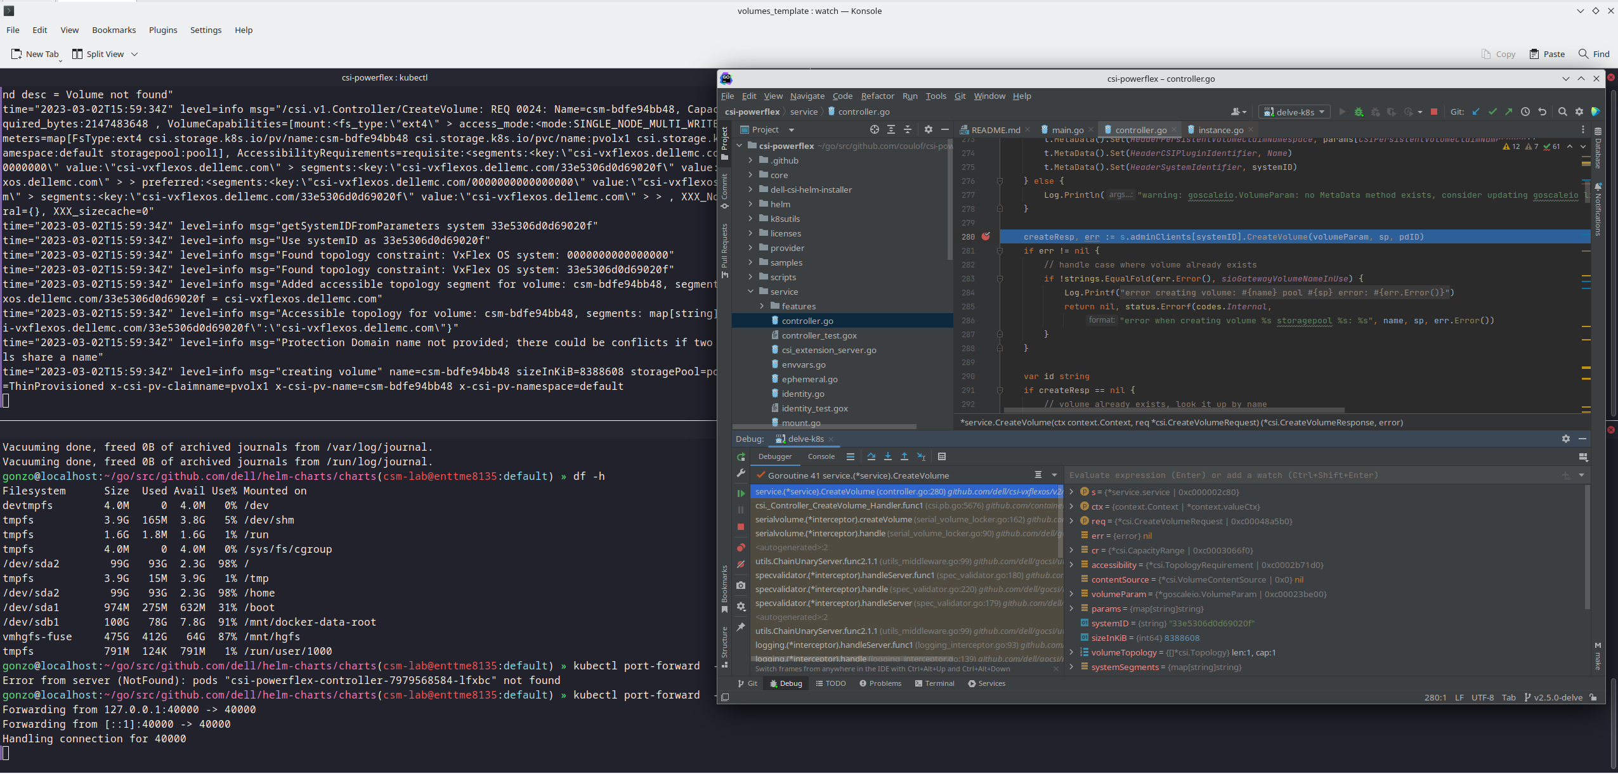Open the Terminal tool window button
The height and width of the screenshot is (774, 1618).
(x=935, y=683)
